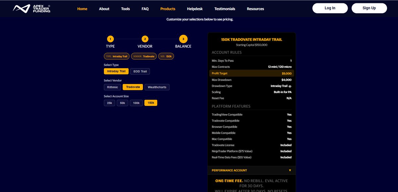Select step 3 Balance circle
Screen dimensions: 398x192
coord(183,39)
